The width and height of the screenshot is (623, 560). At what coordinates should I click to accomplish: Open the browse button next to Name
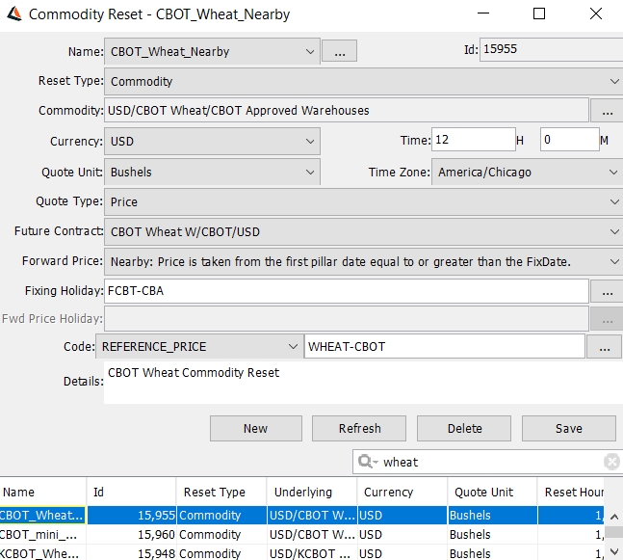coord(339,51)
